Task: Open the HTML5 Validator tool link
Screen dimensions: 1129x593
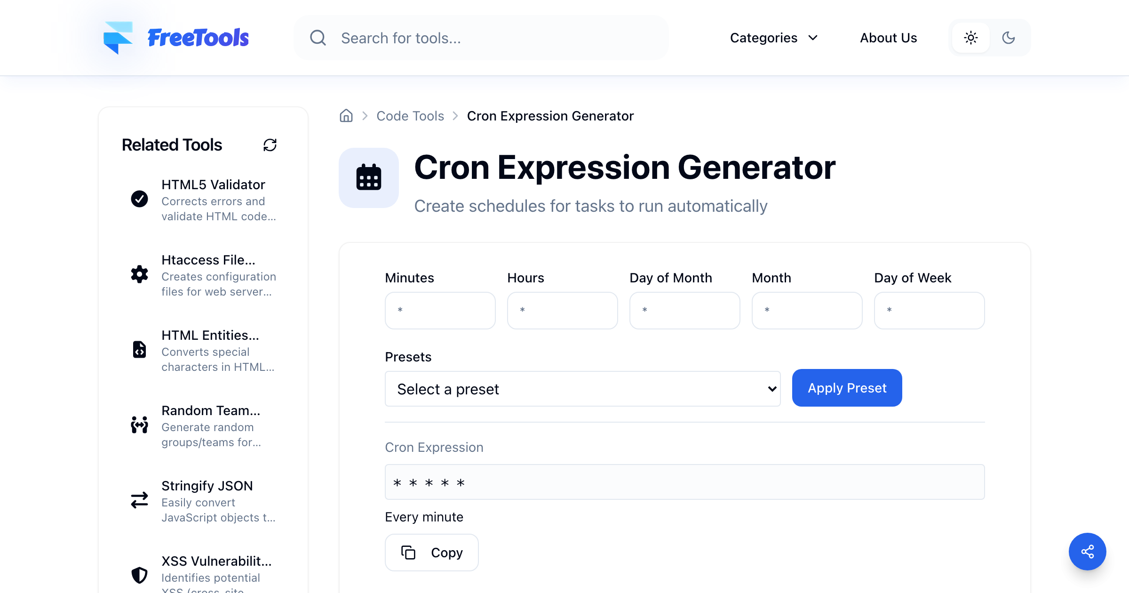Action: 203,200
